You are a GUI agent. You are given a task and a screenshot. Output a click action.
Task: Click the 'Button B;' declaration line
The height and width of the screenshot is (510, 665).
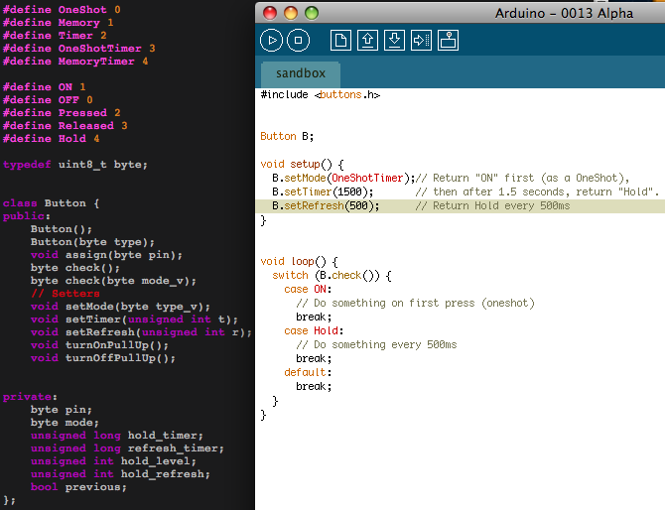tap(287, 136)
